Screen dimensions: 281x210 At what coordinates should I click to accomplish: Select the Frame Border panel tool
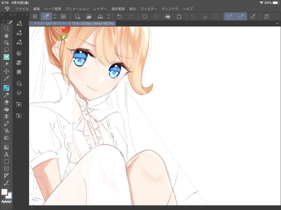(x=6, y=169)
